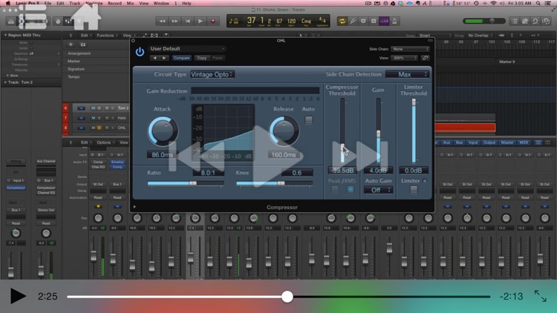Click the plugin Compare button
The height and width of the screenshot is (313, 557).
(x=181, y=58)
